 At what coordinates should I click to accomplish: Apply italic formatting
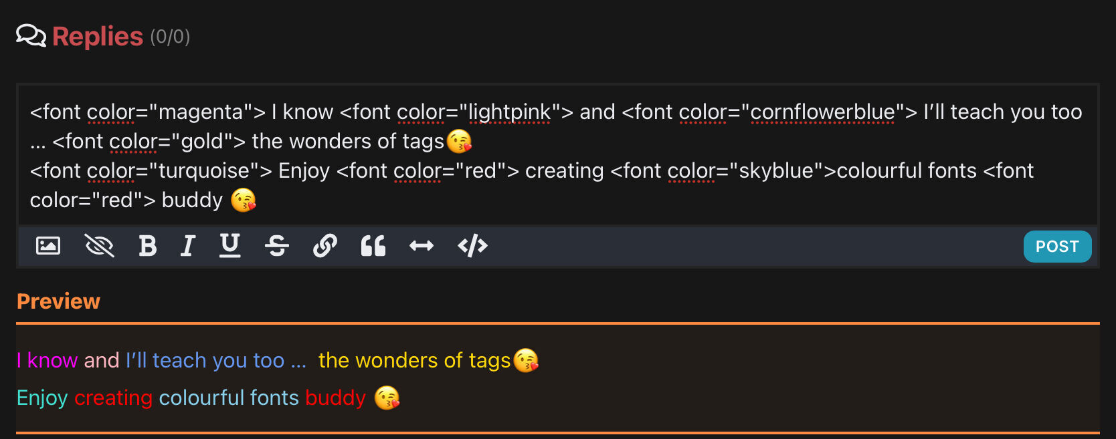coord(188,246)
